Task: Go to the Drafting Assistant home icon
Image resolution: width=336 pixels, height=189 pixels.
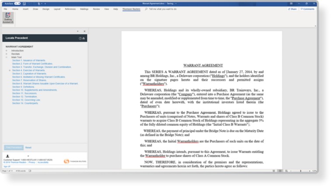Action: [x=84, y=38]
